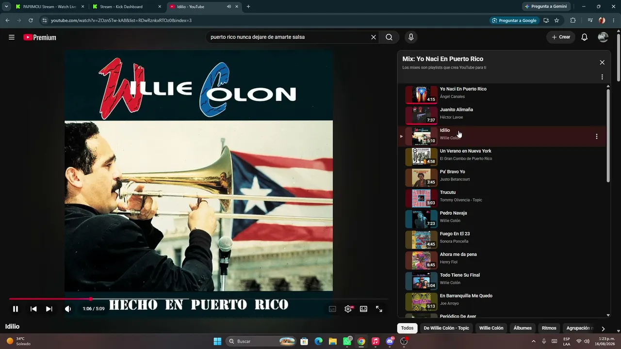Close the PAPIIMOLI Stream tab
The image size is (621, 349).
pos(82,7)
